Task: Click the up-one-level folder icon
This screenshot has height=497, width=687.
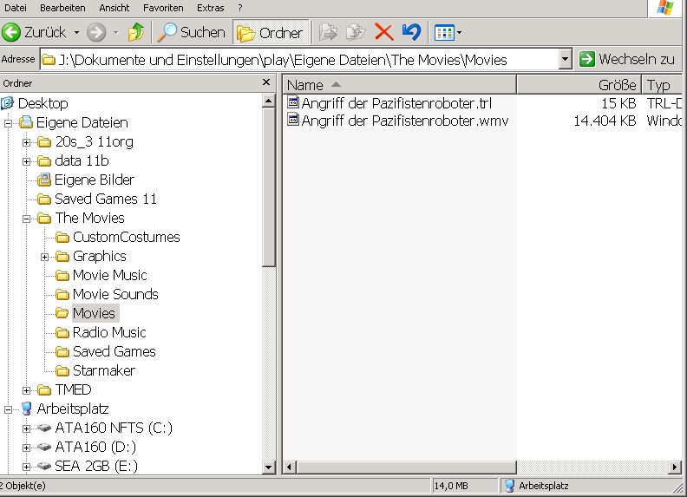Action: [136, 33]
